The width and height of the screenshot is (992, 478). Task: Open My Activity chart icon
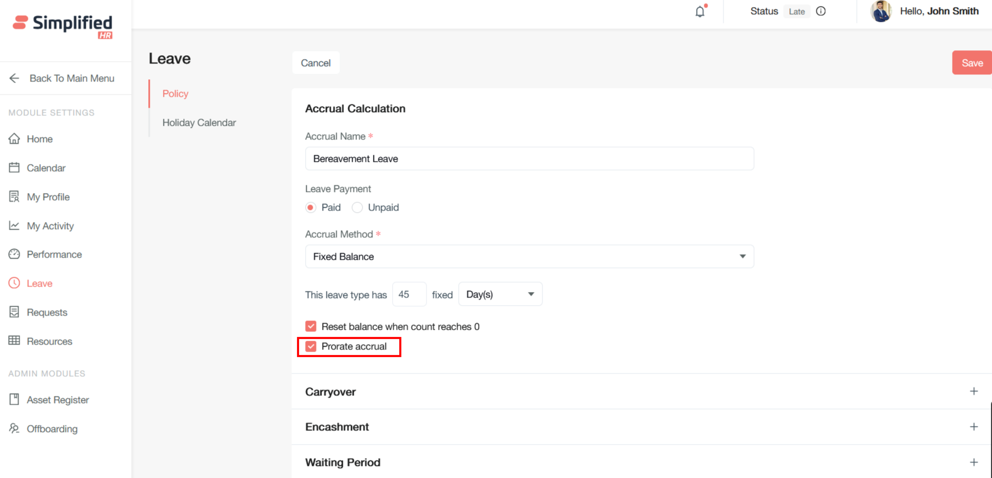click(14, 226)
